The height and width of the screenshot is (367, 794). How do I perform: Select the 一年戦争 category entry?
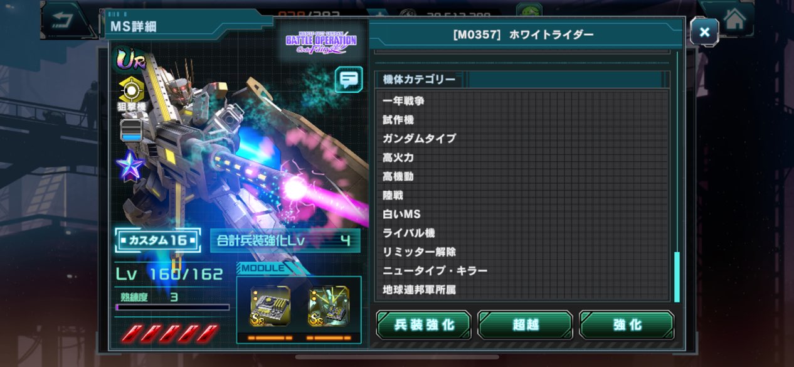click(x=403, y=101)
